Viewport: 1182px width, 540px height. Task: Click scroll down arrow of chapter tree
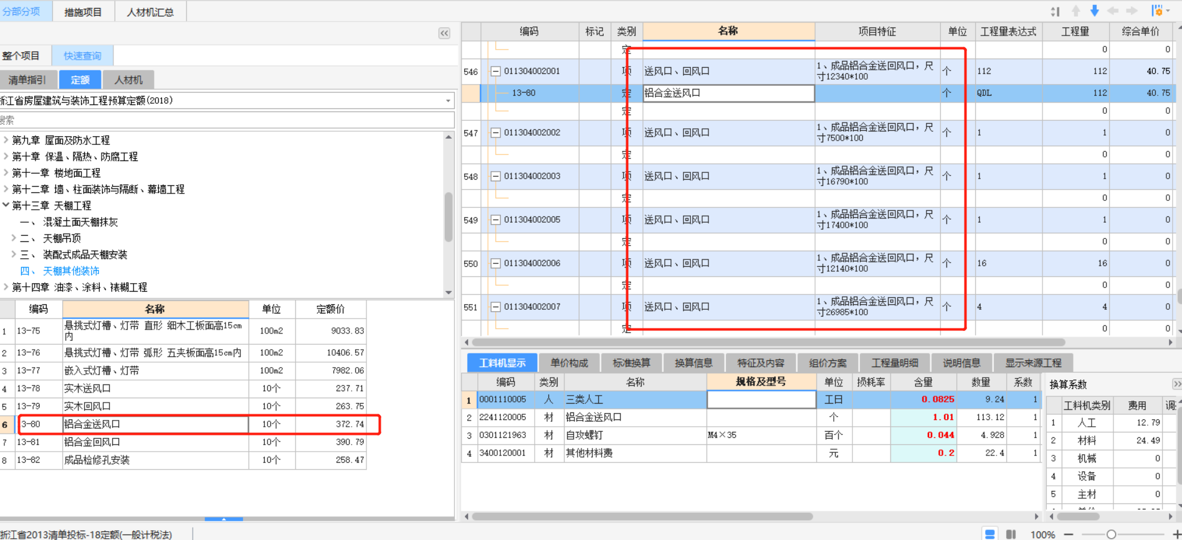448,292
